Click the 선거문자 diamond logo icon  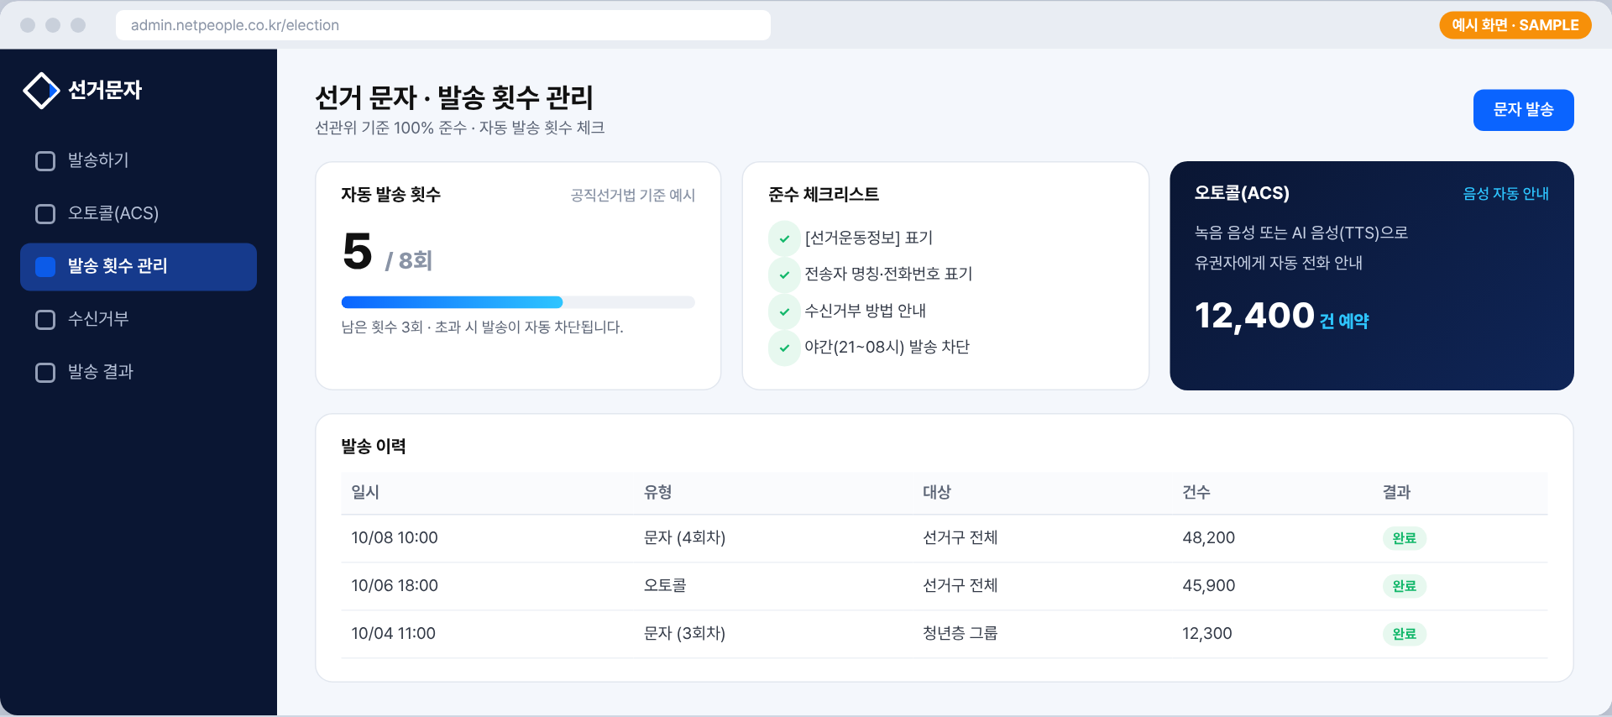pyautogui.click(x=41, y=91)
